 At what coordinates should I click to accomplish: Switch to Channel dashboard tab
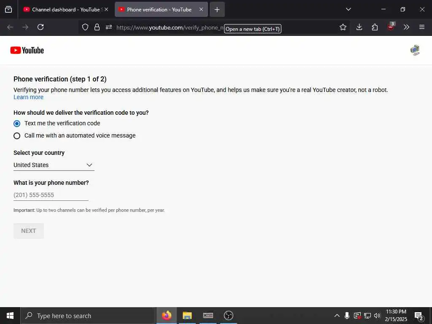(x=65, y=9)
